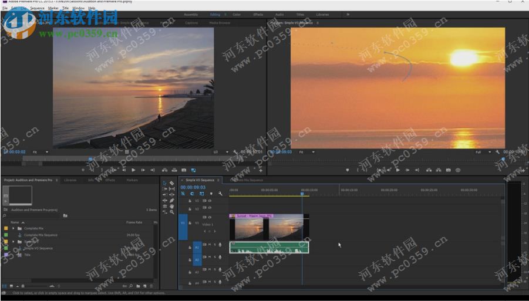Expand the second bin in Project panel

point(14,242)
